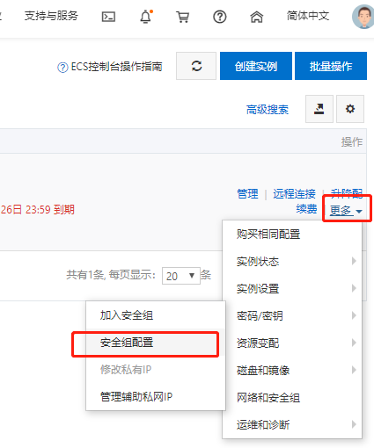Click 续费 link
The width and height of the screenshot is (374, 448).
306,209
